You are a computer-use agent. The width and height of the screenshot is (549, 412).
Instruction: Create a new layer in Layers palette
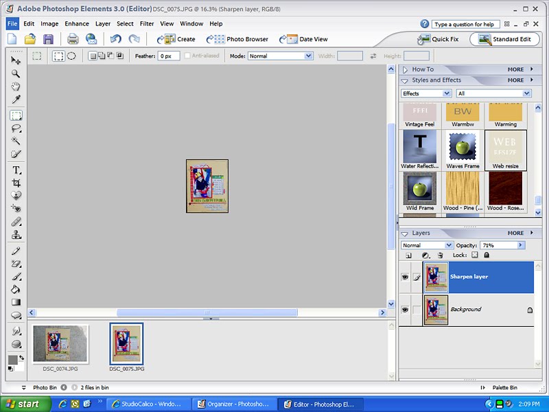(x=408, y=255)
